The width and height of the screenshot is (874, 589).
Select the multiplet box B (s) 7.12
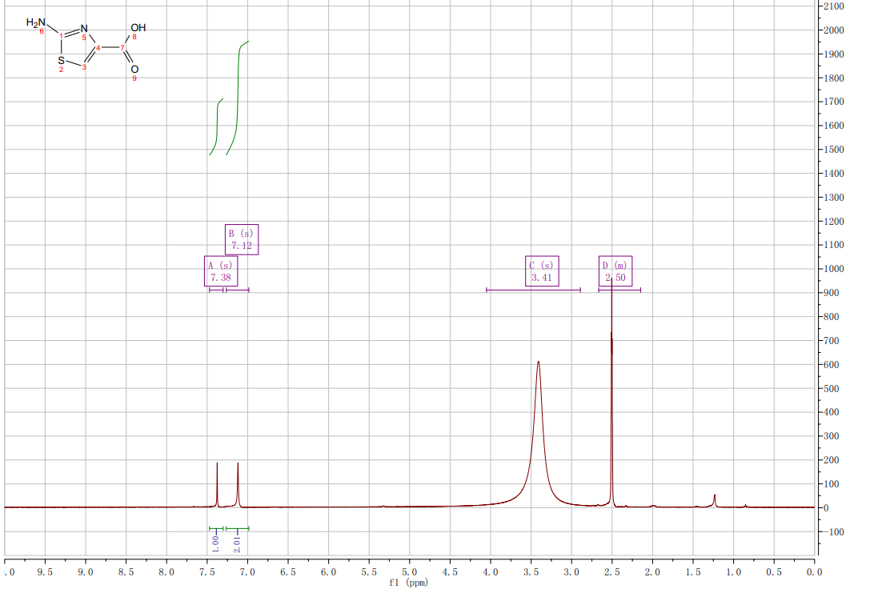241,239
